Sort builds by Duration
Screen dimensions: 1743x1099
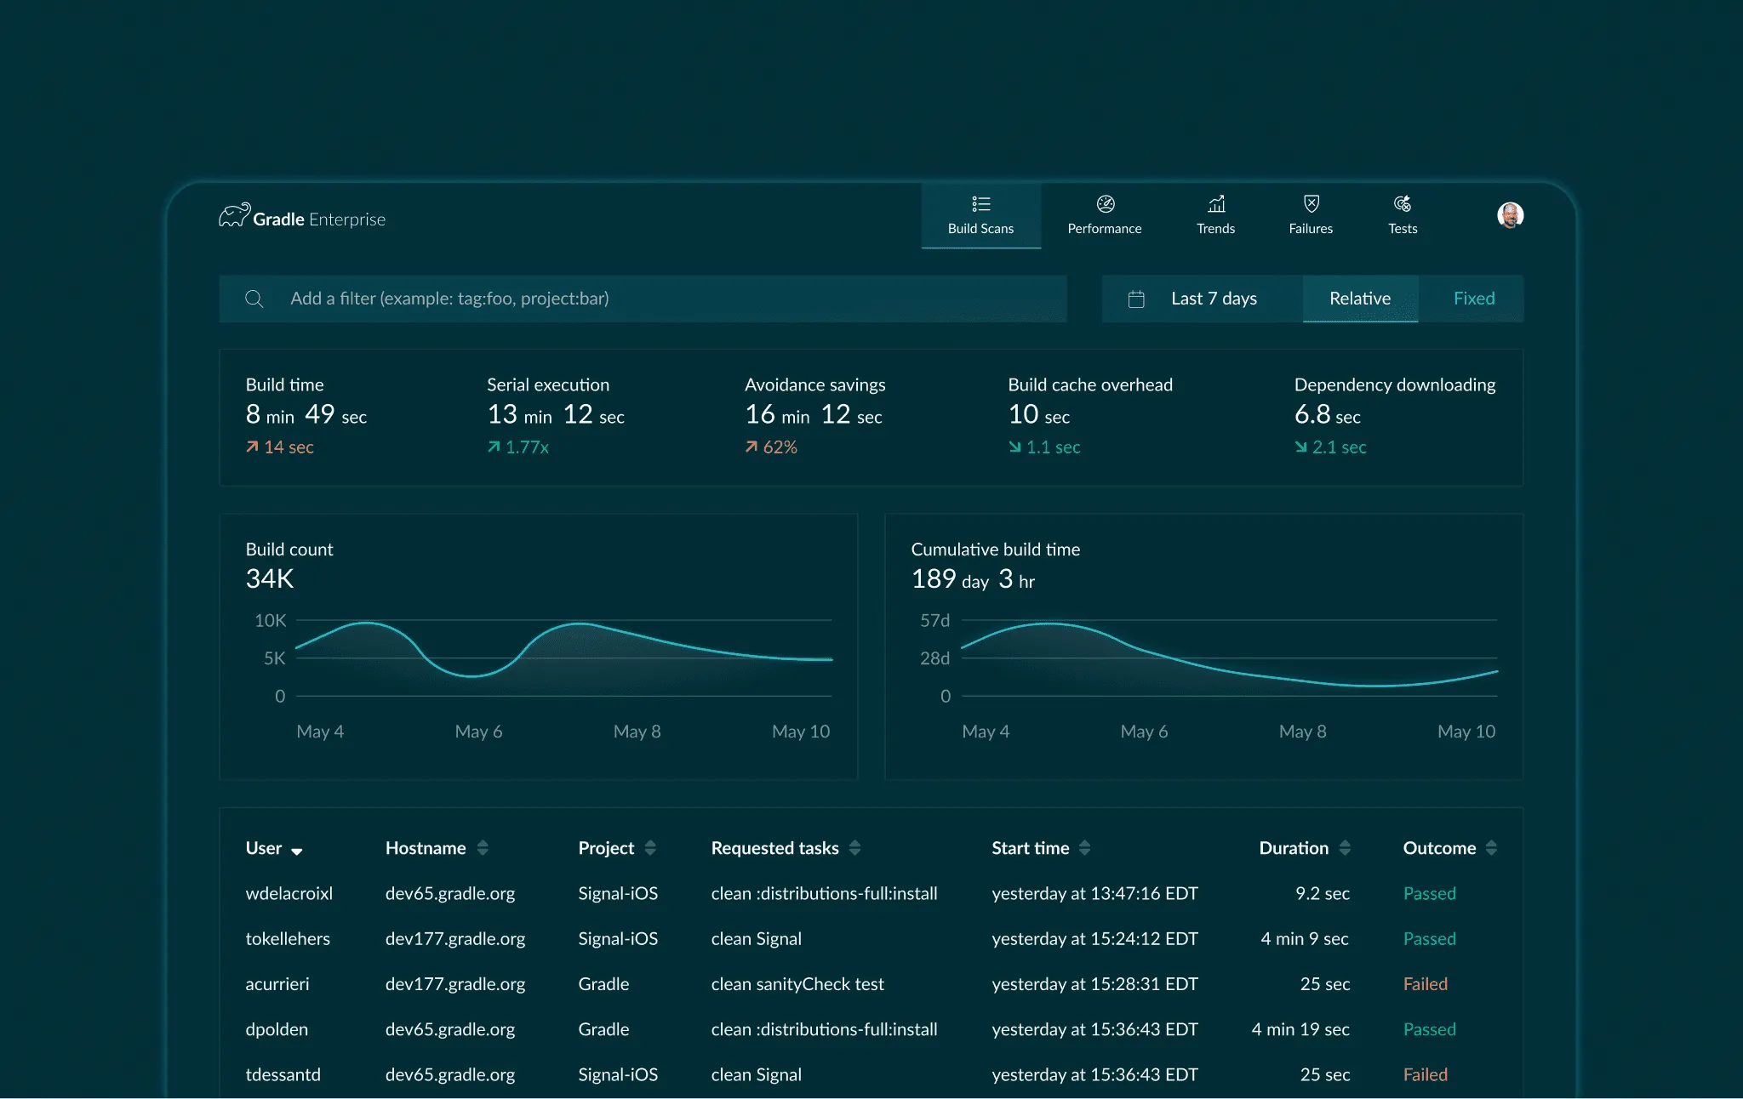coord(1345,848)
